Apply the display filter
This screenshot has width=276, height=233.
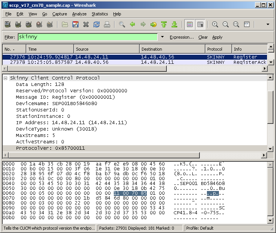click(217, 37)
